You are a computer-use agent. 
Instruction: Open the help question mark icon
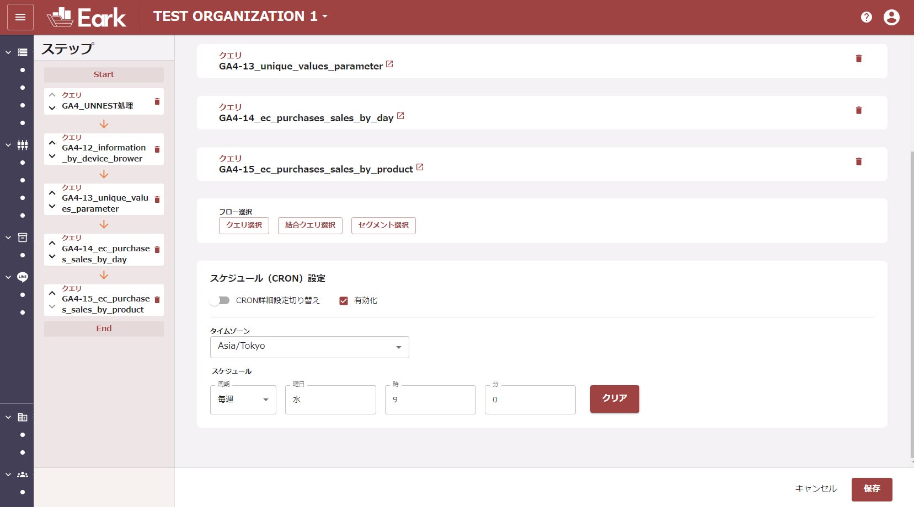pos(867,17)
